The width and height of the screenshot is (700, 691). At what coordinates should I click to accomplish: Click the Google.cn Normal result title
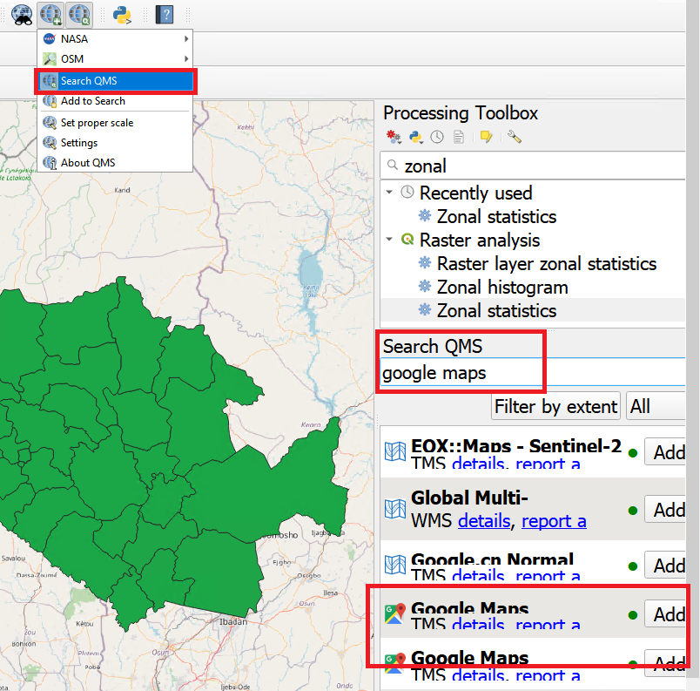(x=493, y=559)
